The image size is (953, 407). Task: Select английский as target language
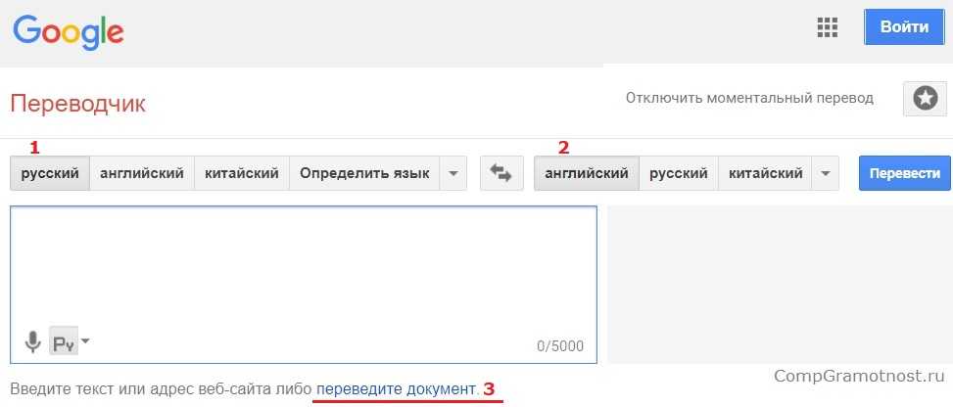point(587,173)
